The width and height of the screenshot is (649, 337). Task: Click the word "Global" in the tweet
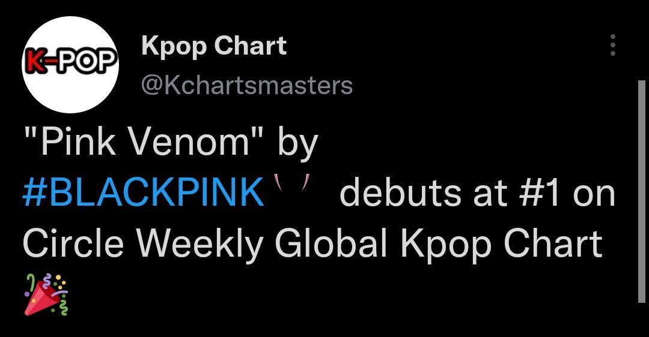(331, 243)
